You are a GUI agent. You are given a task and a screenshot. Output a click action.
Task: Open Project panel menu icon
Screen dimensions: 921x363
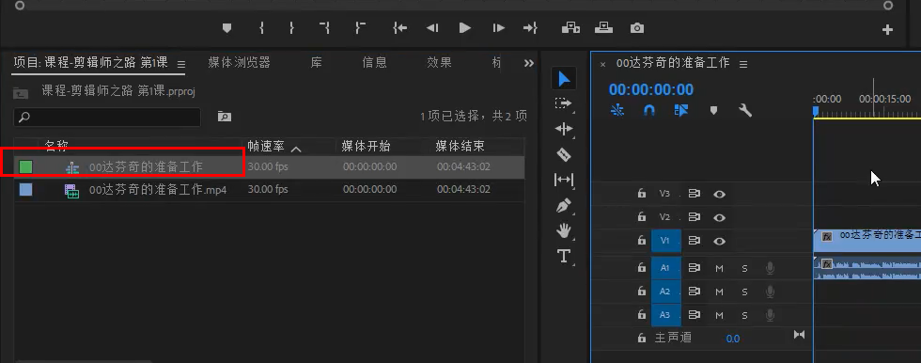coord(181,64)
